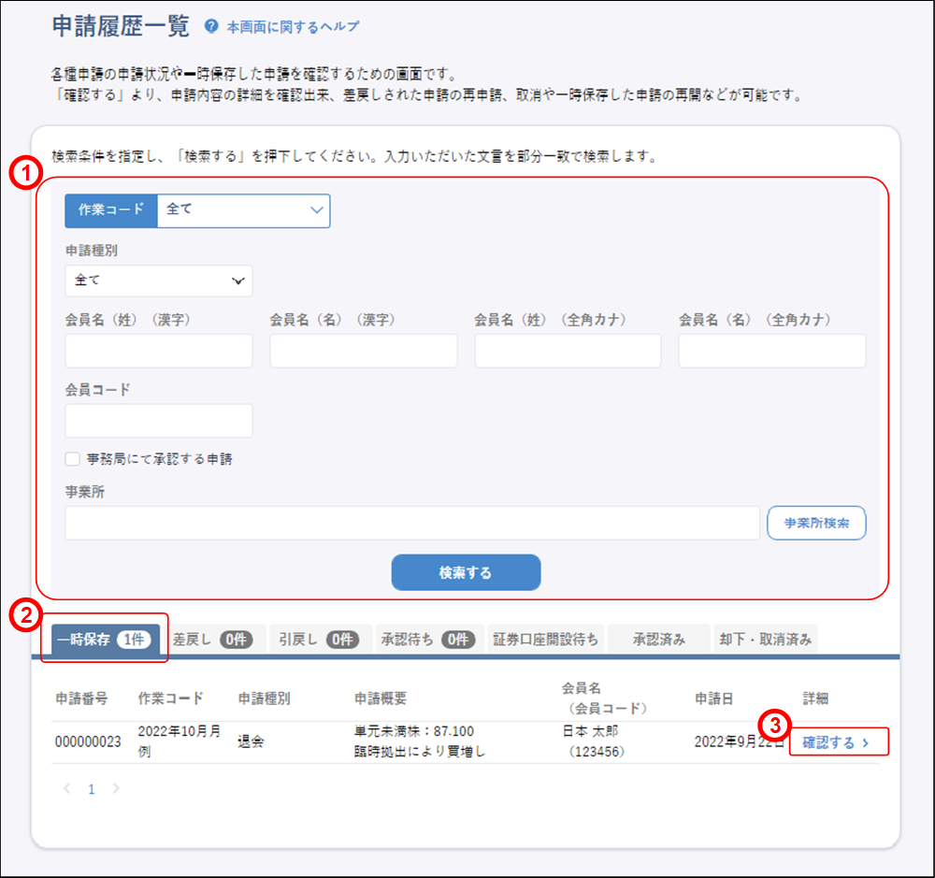Image resolution: width=935 pixels, height=878 pixels.
Task: Click the 会員コード input field
Action: (158, 421)
